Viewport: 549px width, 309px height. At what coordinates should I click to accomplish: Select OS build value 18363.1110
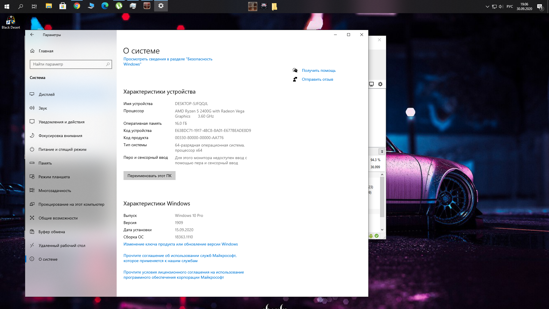click(184, 237)
